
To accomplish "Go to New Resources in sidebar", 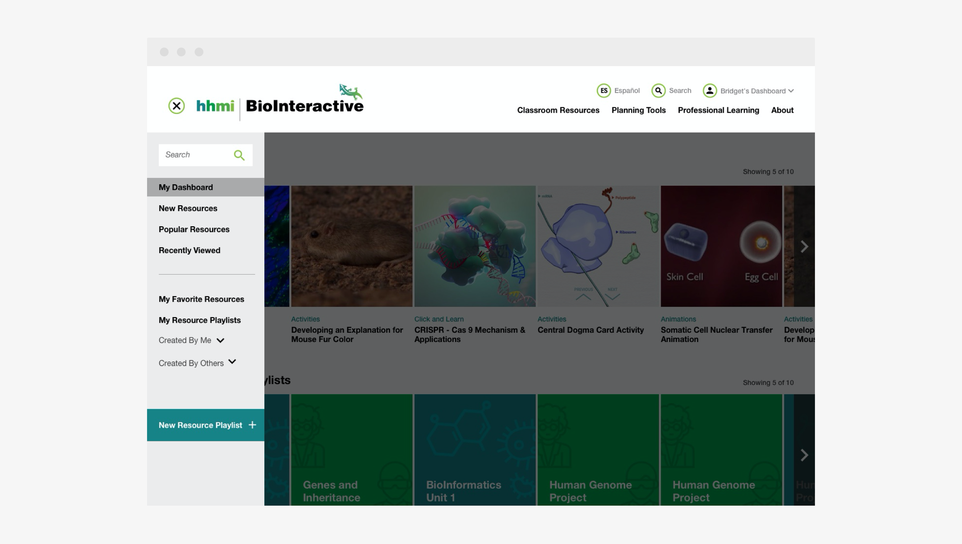I will (188, 209).
